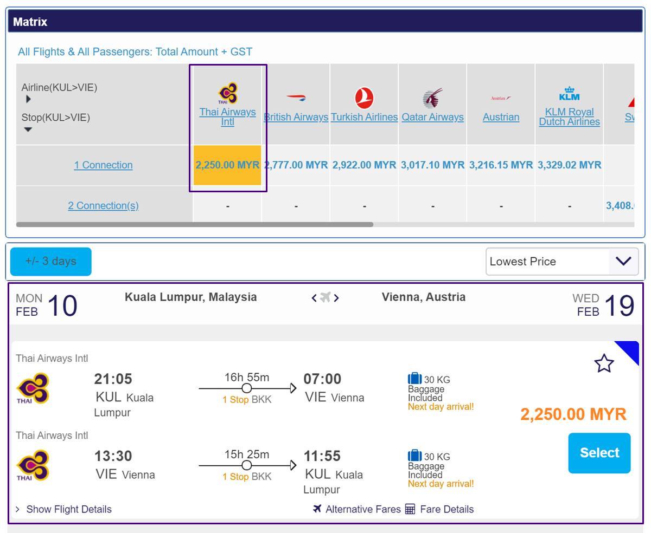Click the Kuala Lumpur, Malaysia heading

191,297
